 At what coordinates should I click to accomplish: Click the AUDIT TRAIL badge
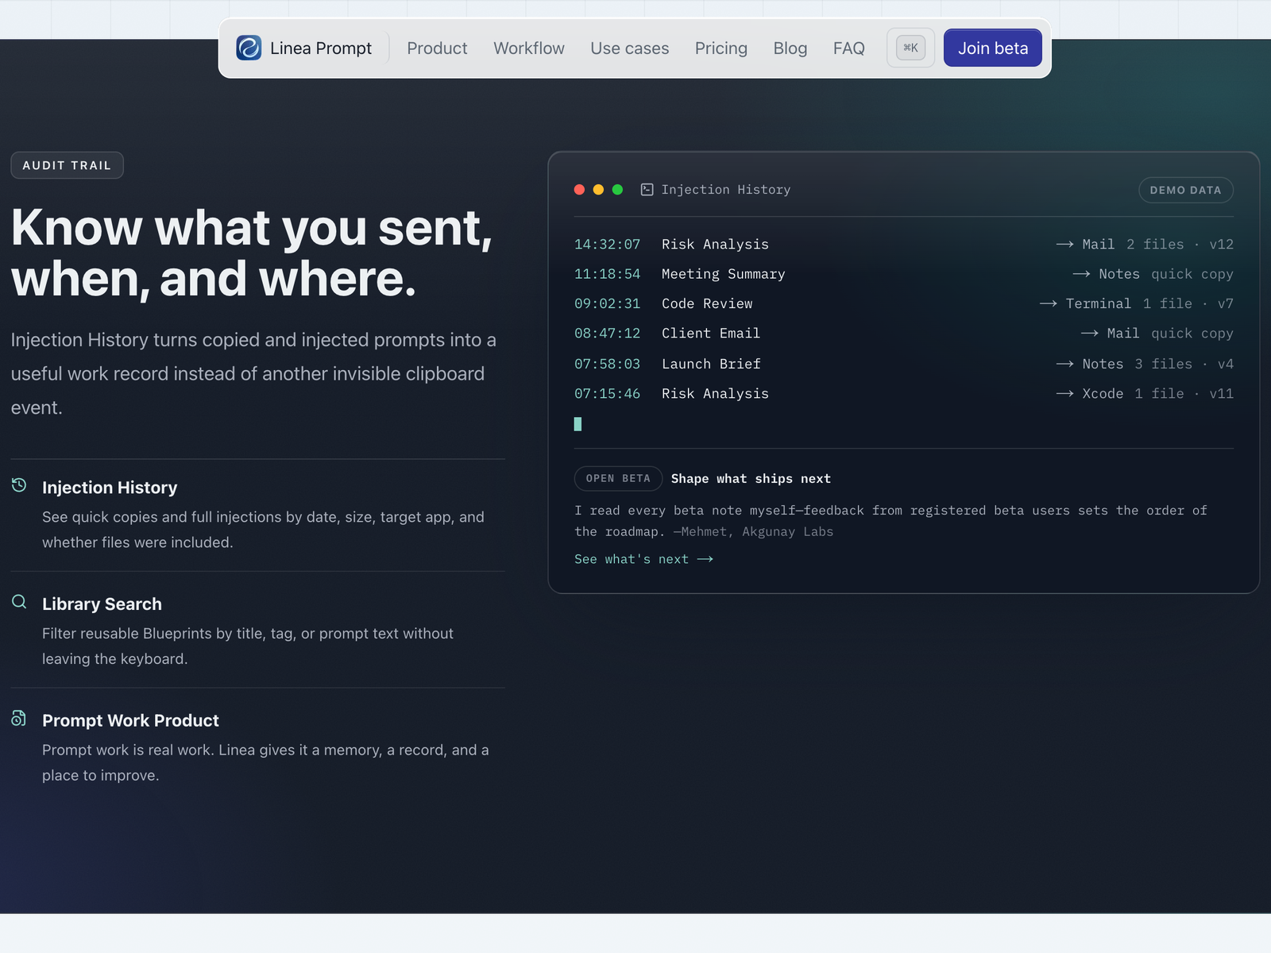pyautogui.click(x=67, y=165)
